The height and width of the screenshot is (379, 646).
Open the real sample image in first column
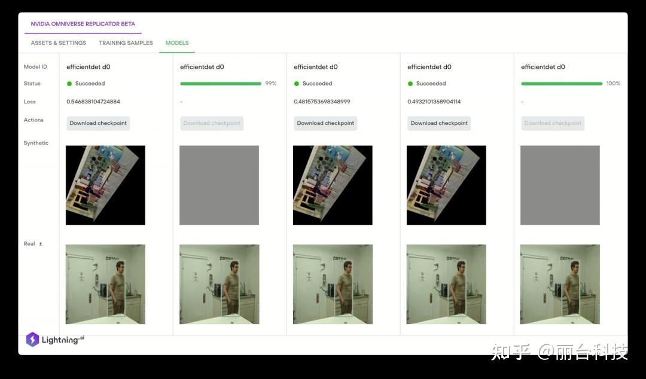105,283
